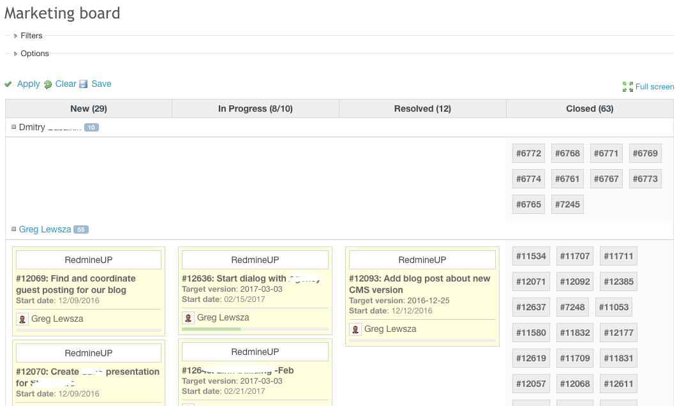Image resolution: width=677 pixels, height=406 pixels.
Task: Click the green checkmark icon beside Apply
Action: [x=8, y=84]
